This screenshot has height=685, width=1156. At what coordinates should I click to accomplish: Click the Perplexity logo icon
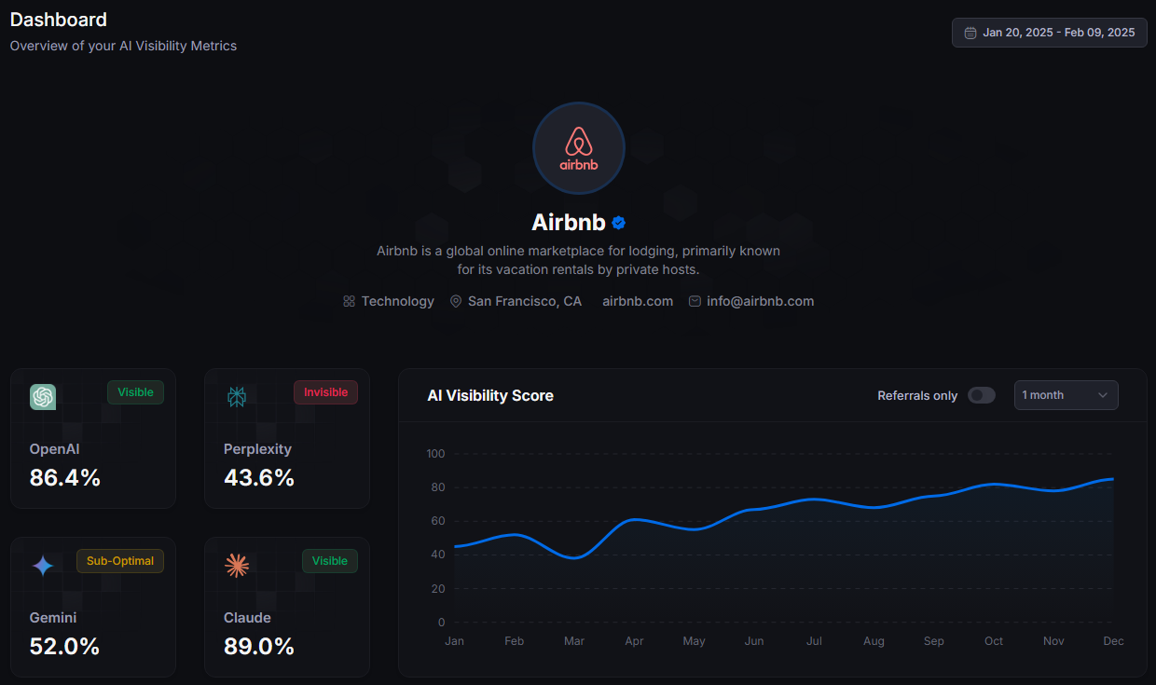click(237, 397)
